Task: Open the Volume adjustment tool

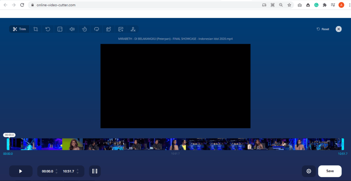Action: [x=72, y=29]
